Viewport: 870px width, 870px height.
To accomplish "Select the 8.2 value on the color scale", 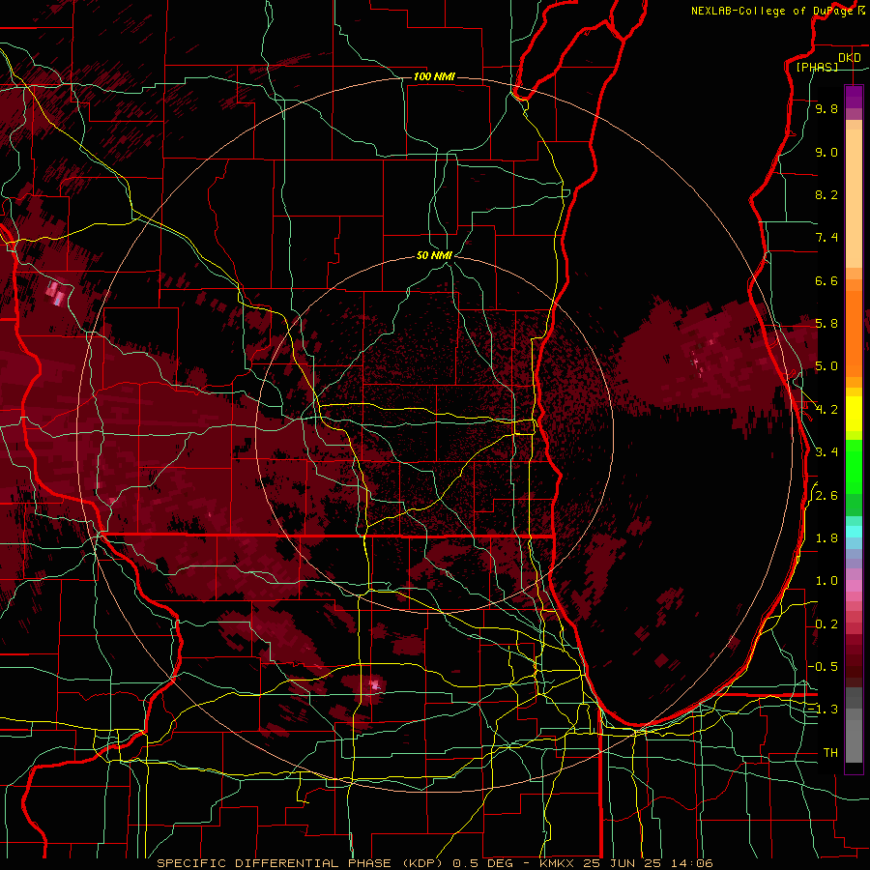I will [x=826, y=194].
